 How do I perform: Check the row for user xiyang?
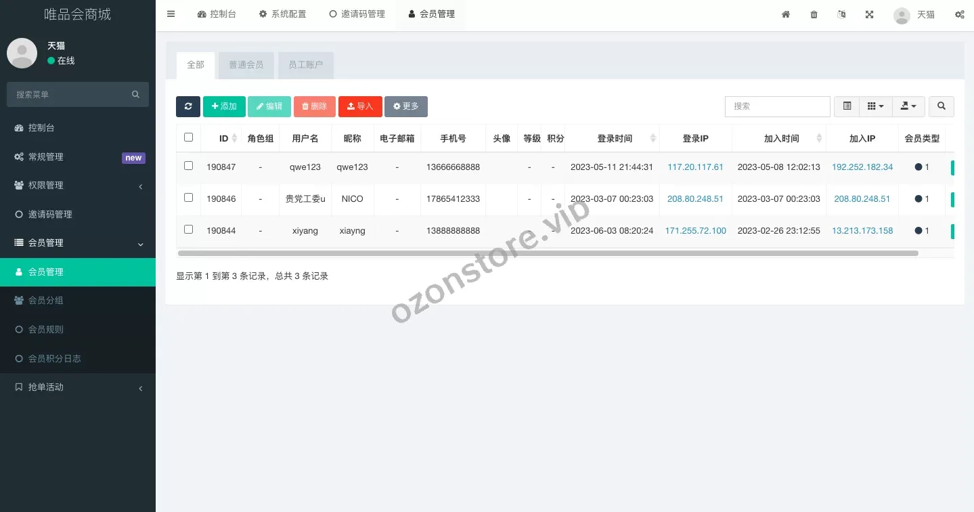[188, 230]
